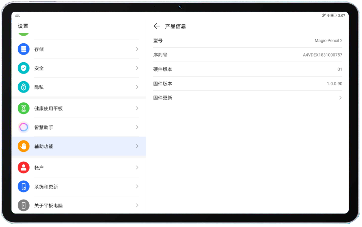Open the 健康使用平板 menu item
Viewport: 362px width, 227px height.
(x=49, y=108)
